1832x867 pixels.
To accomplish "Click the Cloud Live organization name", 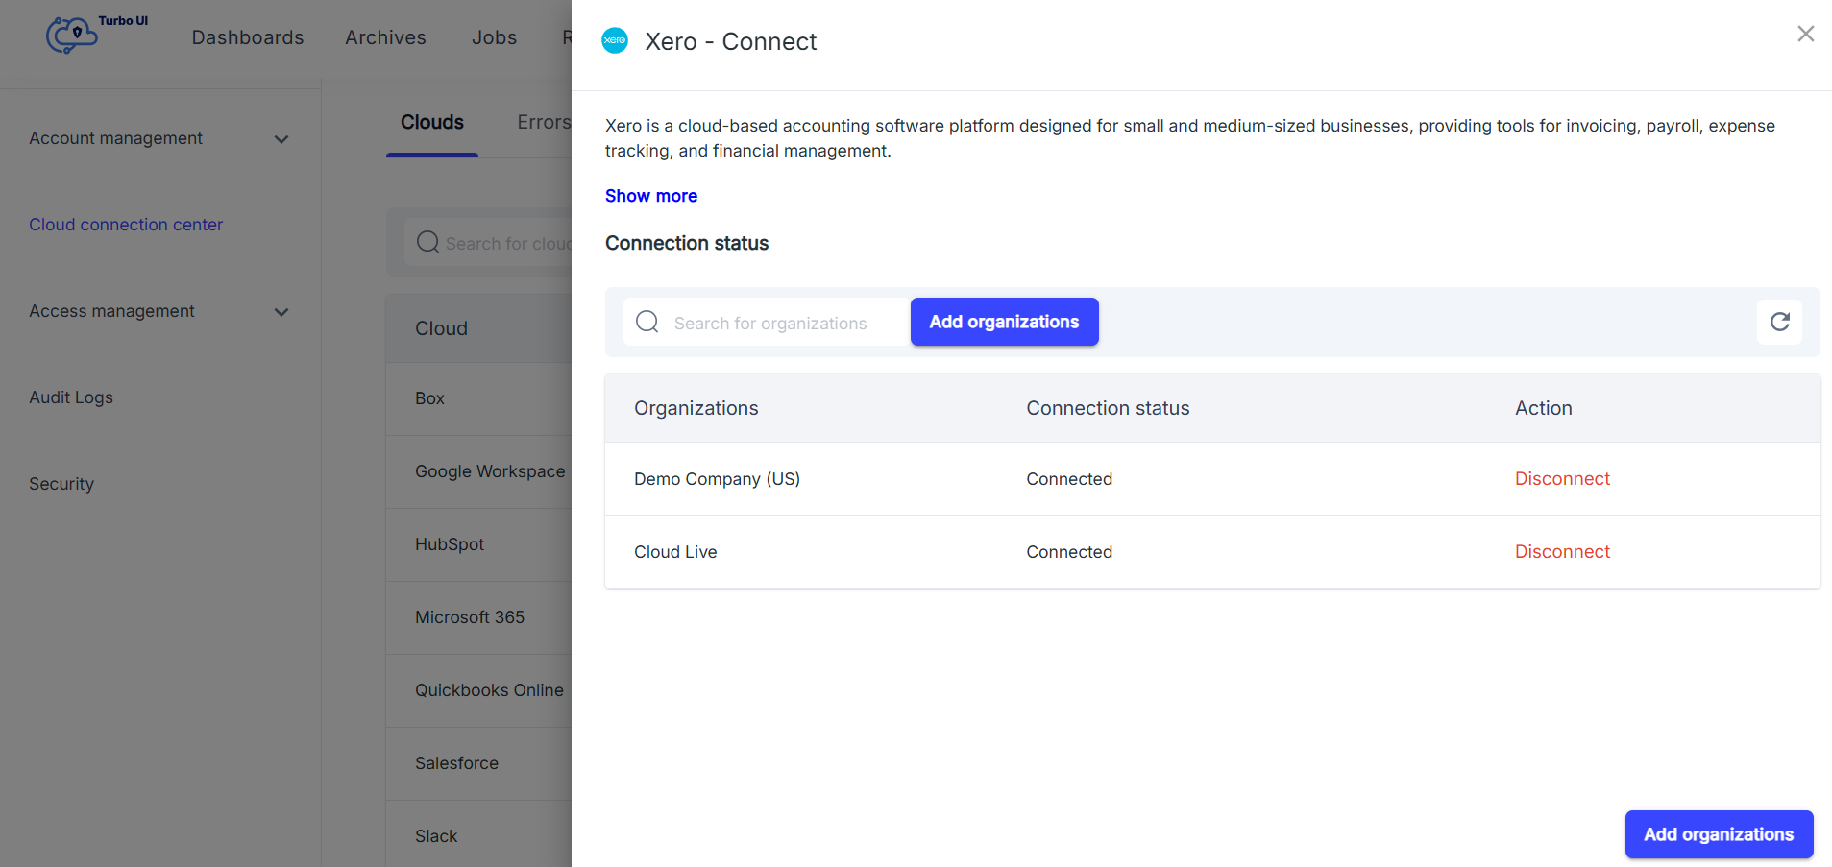I will pyautogui.click(x=675, y=552).
